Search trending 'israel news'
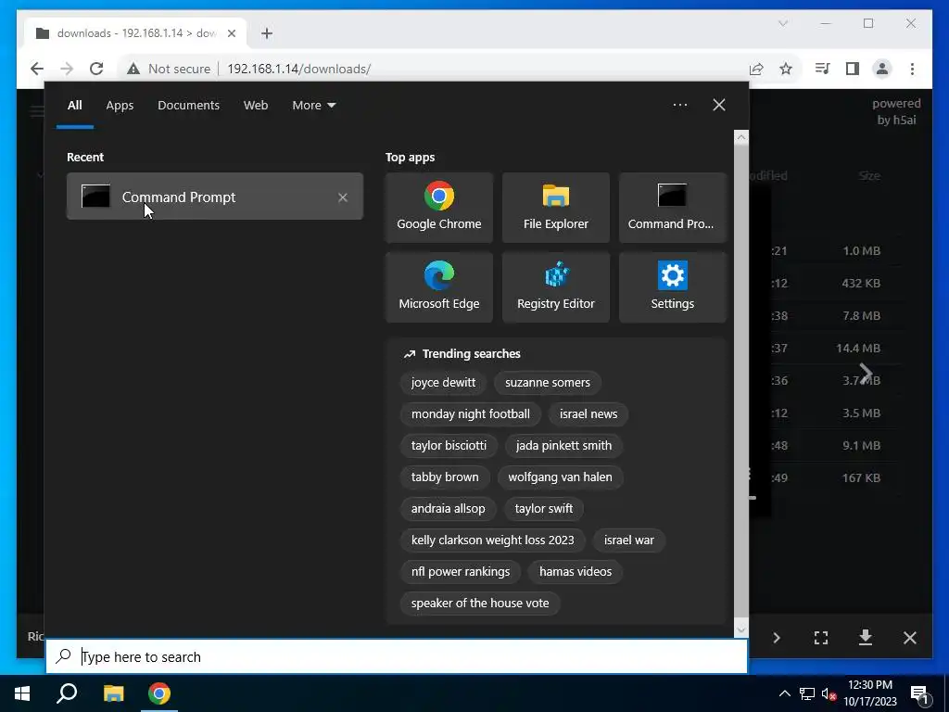949x712 pixels. (588, 414)
